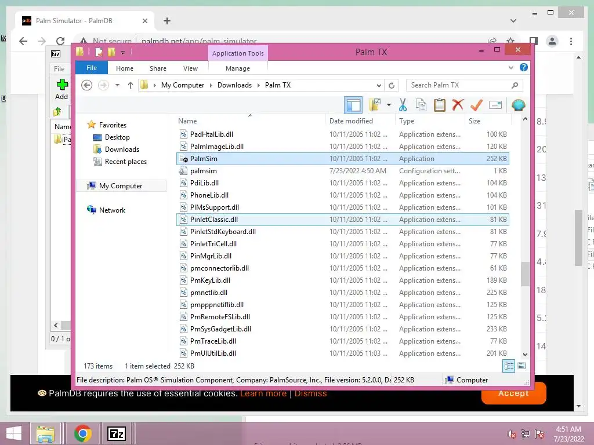Screen dimensions: 594x445
Task: Open the quick access toolbar dropdown
Action: pos(122,53)
